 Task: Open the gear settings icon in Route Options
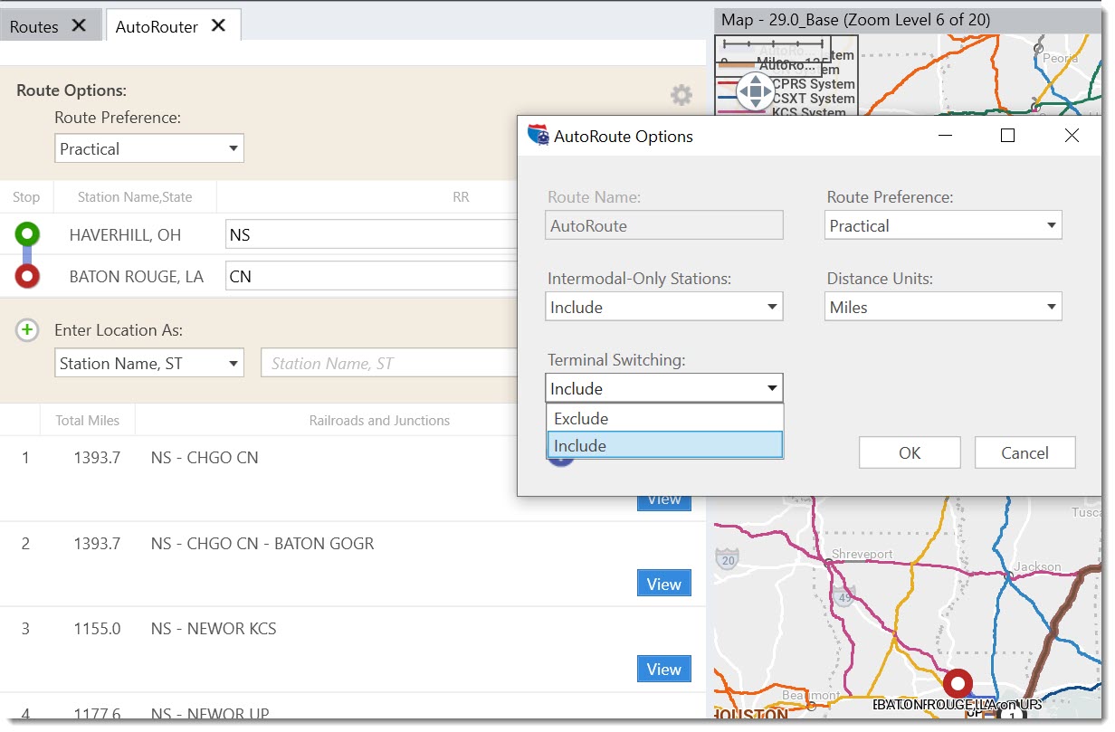click(x=681, y=95)
